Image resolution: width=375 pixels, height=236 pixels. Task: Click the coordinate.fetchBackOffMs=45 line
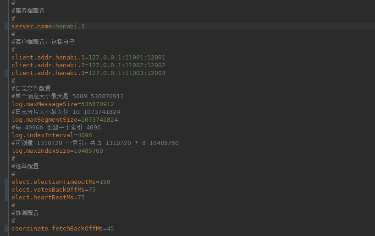63,228
